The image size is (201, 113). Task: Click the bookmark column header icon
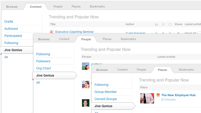click(x=163, y=24)
